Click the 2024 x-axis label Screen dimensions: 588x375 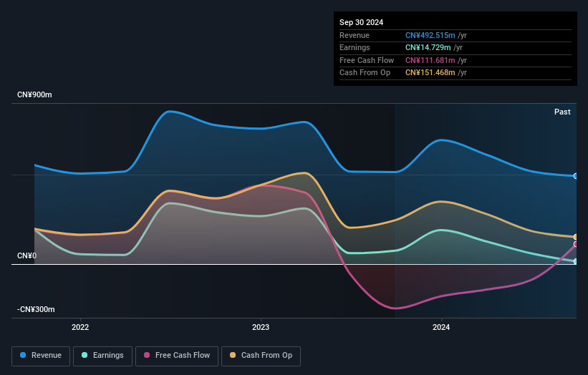[441, 327]
